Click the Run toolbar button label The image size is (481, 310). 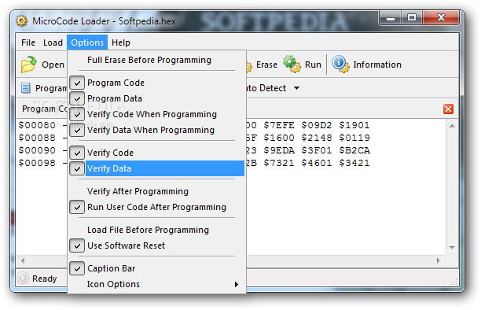pos(313,65)
